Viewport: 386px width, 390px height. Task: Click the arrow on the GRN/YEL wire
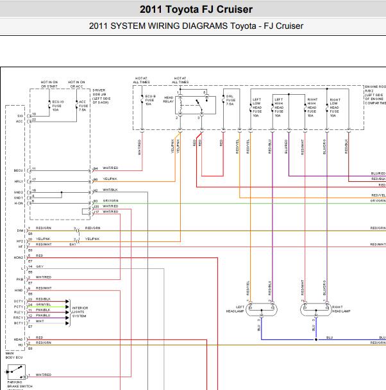tap(67, 307)
